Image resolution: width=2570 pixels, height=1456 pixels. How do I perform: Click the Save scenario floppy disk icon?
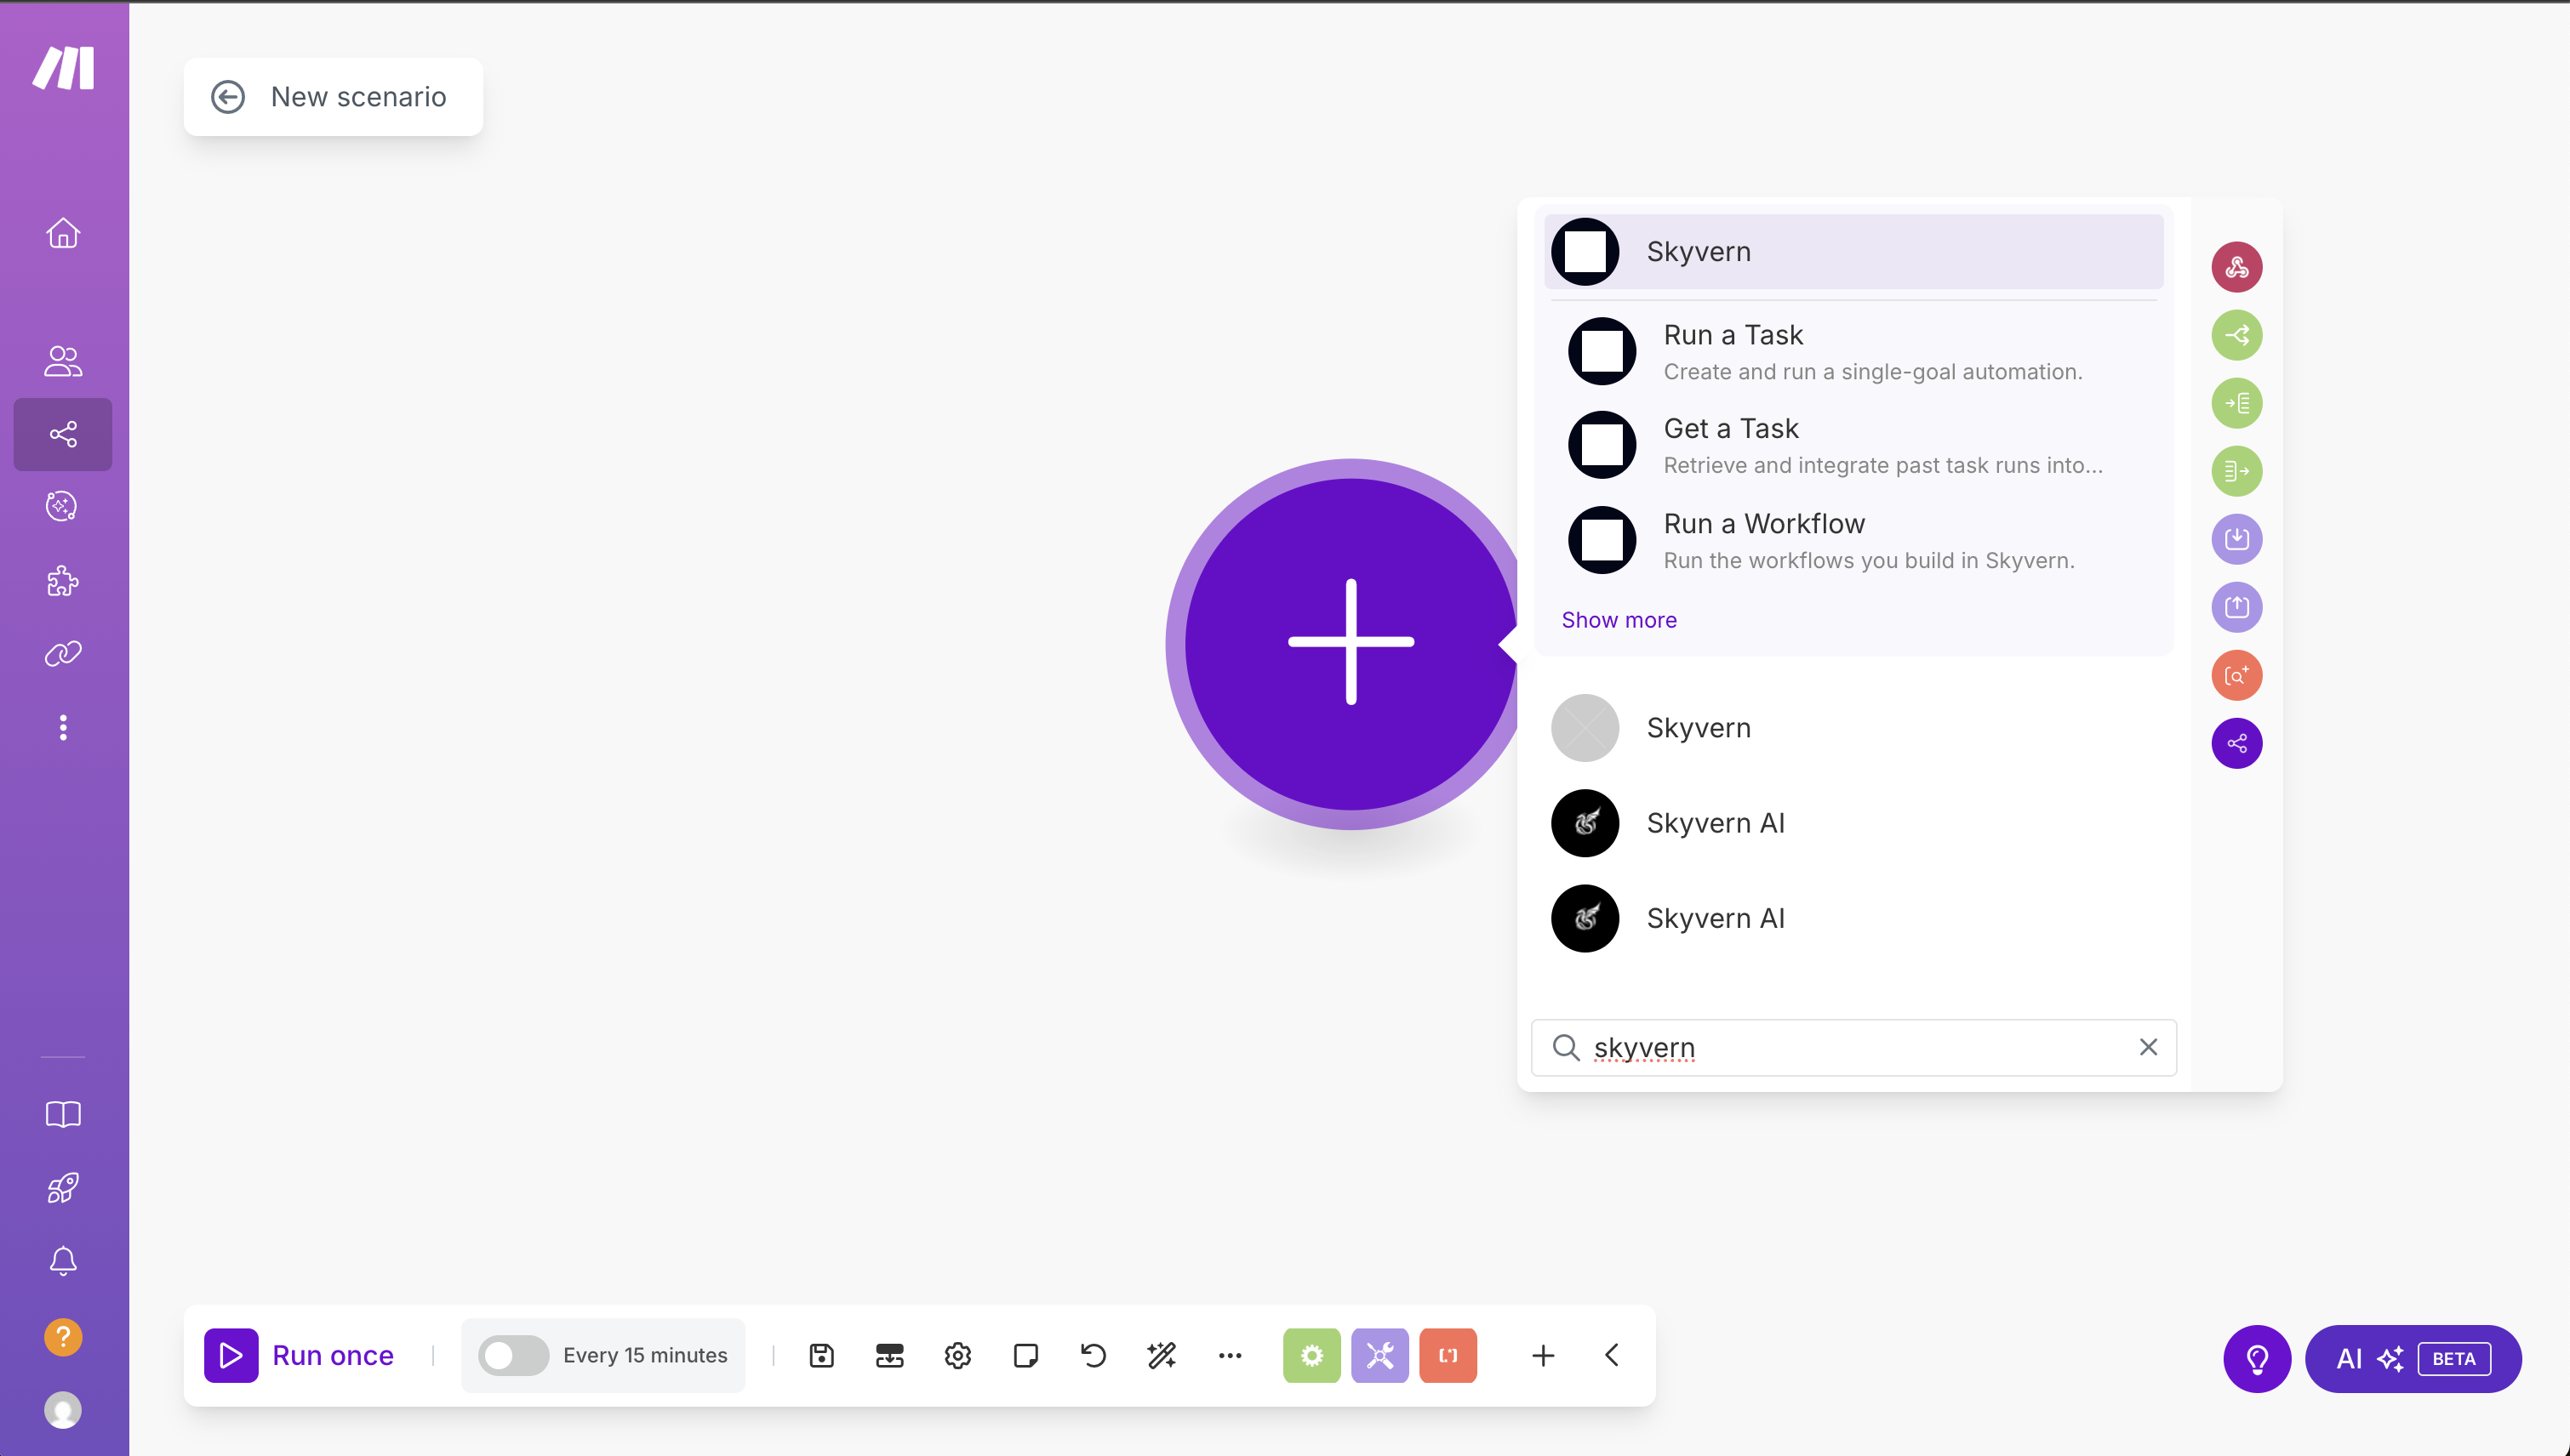pos(821,1355)
